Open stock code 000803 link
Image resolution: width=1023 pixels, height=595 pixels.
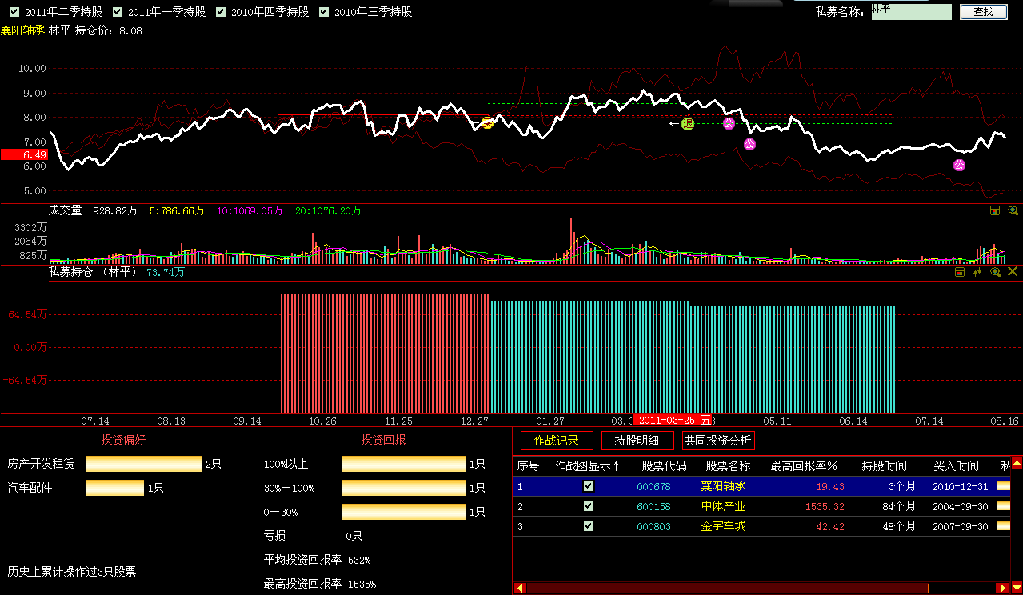tap(653, 526)
